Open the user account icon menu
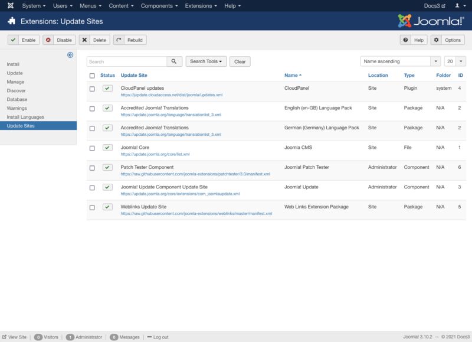 [460, 6]
